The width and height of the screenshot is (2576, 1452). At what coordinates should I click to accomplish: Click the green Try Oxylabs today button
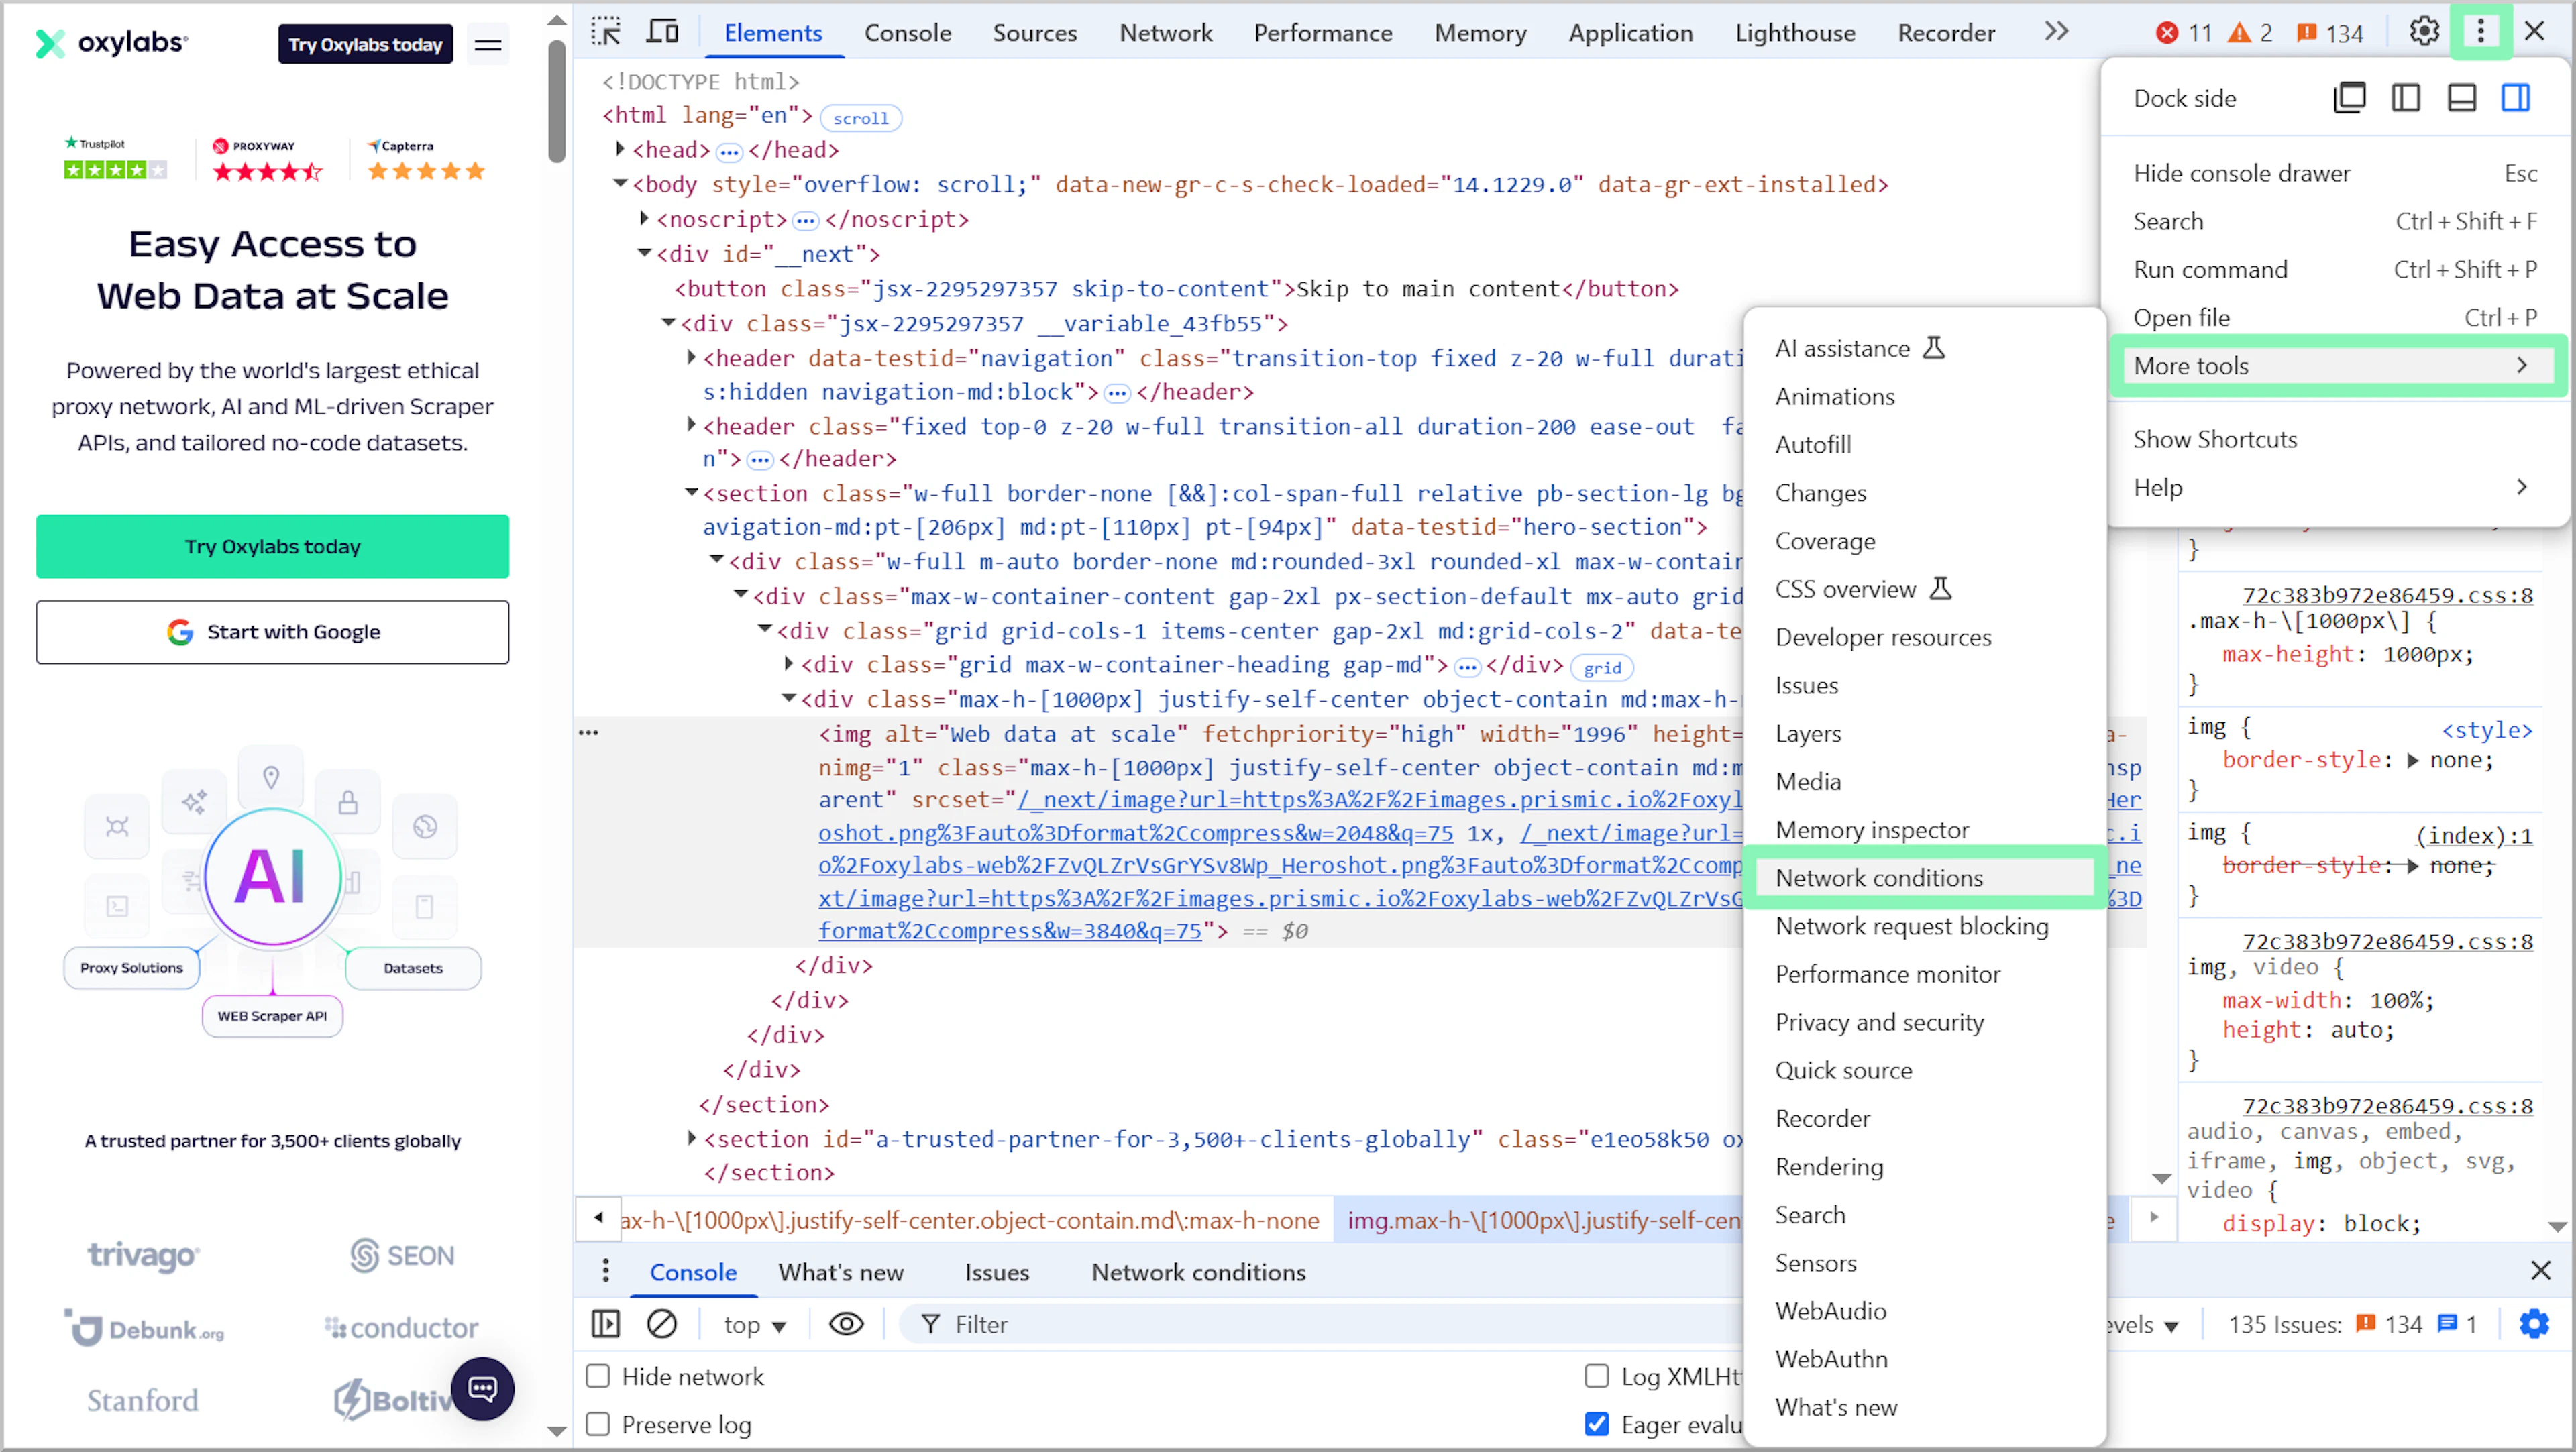[x=272, y=547]
